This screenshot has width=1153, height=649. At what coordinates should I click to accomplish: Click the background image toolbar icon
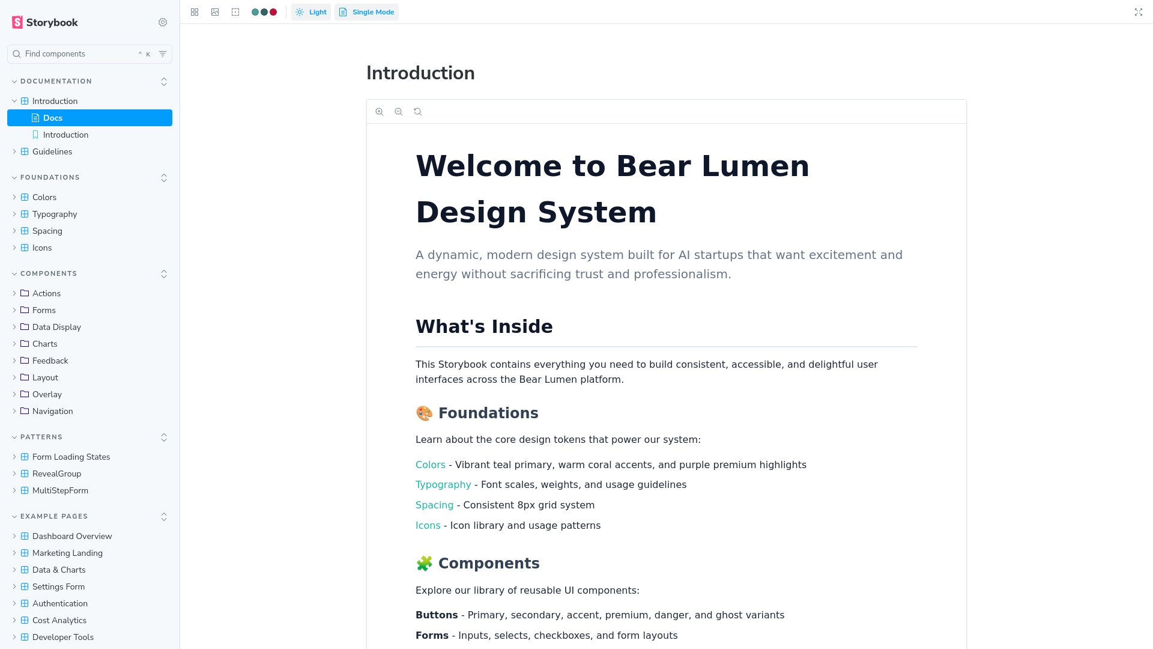point(215,12)
